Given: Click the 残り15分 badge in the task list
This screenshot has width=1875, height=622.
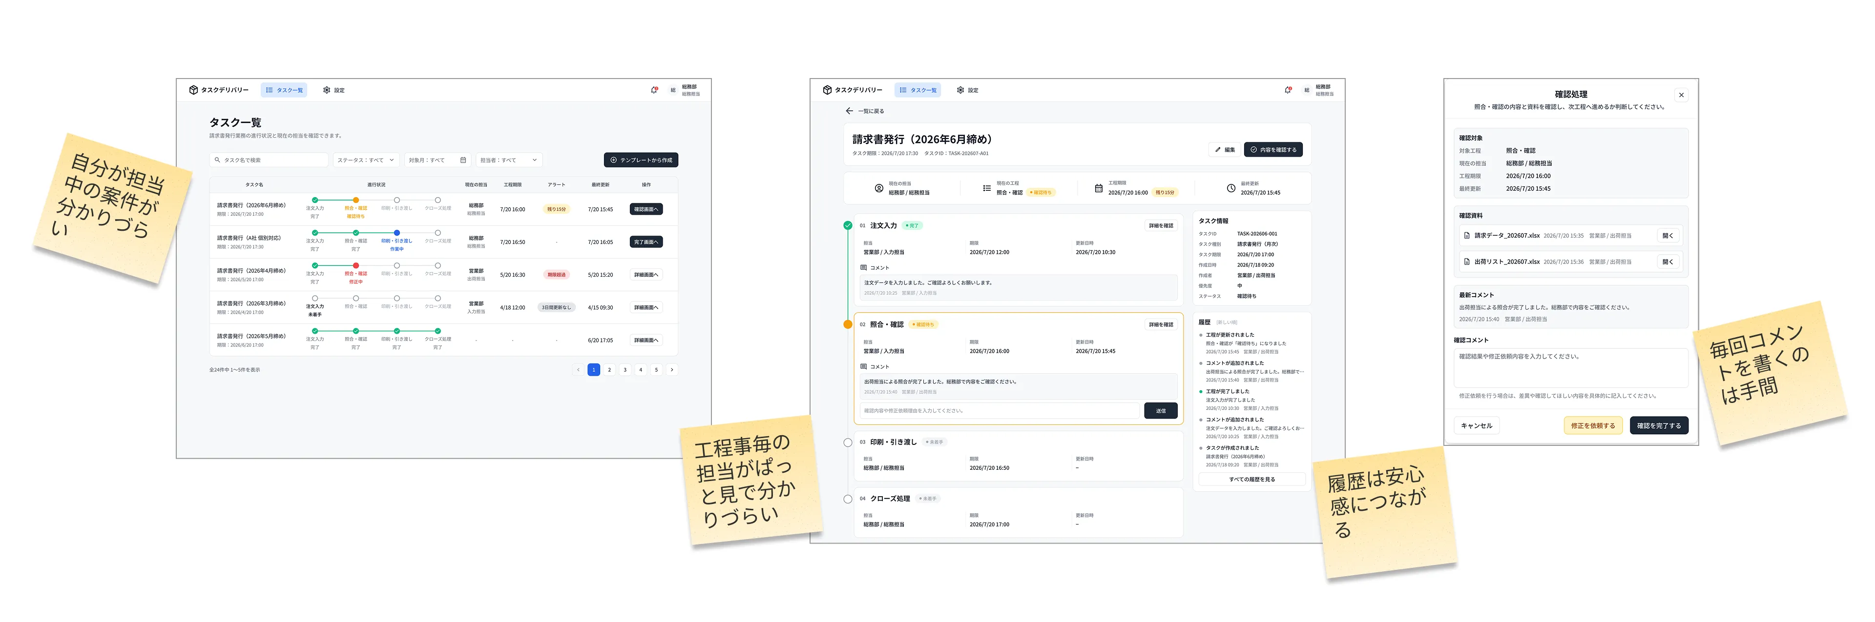Looking at the screenshot, I should coord(556,209).
